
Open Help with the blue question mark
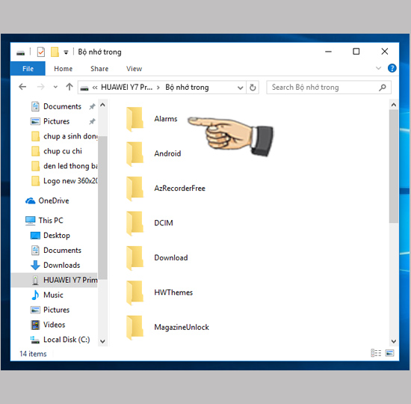[x=392, y=68]
